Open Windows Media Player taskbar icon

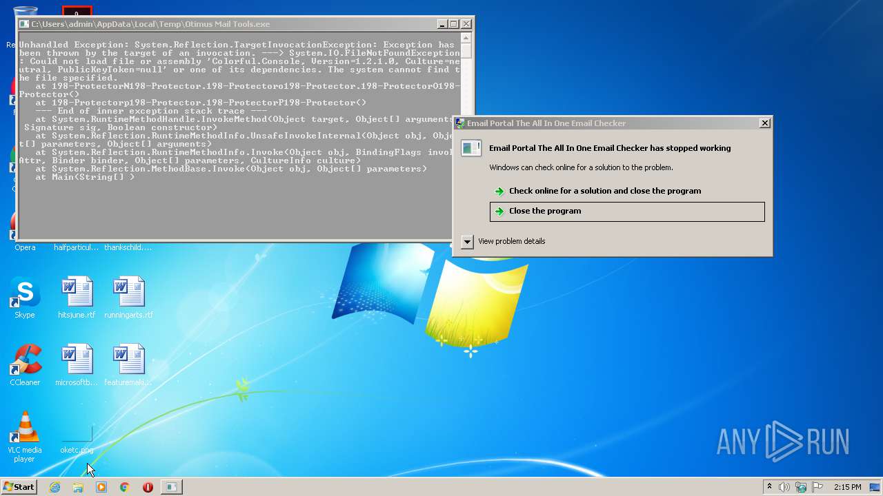pyautogui.click(x=101, y=487)
